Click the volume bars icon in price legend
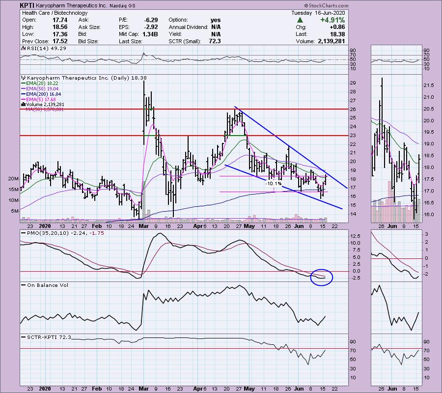The image size is (442, 393). coord(24,104)
